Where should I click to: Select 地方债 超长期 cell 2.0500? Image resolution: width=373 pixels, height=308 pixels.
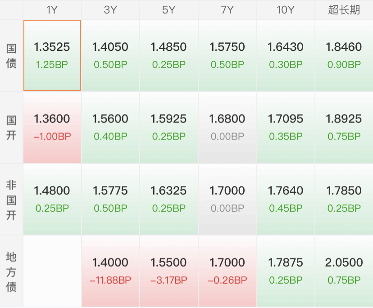[x=344, y=271]
